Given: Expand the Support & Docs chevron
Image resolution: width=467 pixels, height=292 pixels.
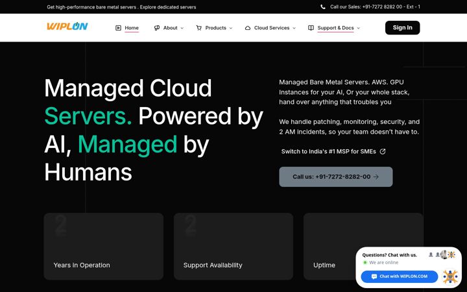Looking at the screenshot, I should point(358,29).
